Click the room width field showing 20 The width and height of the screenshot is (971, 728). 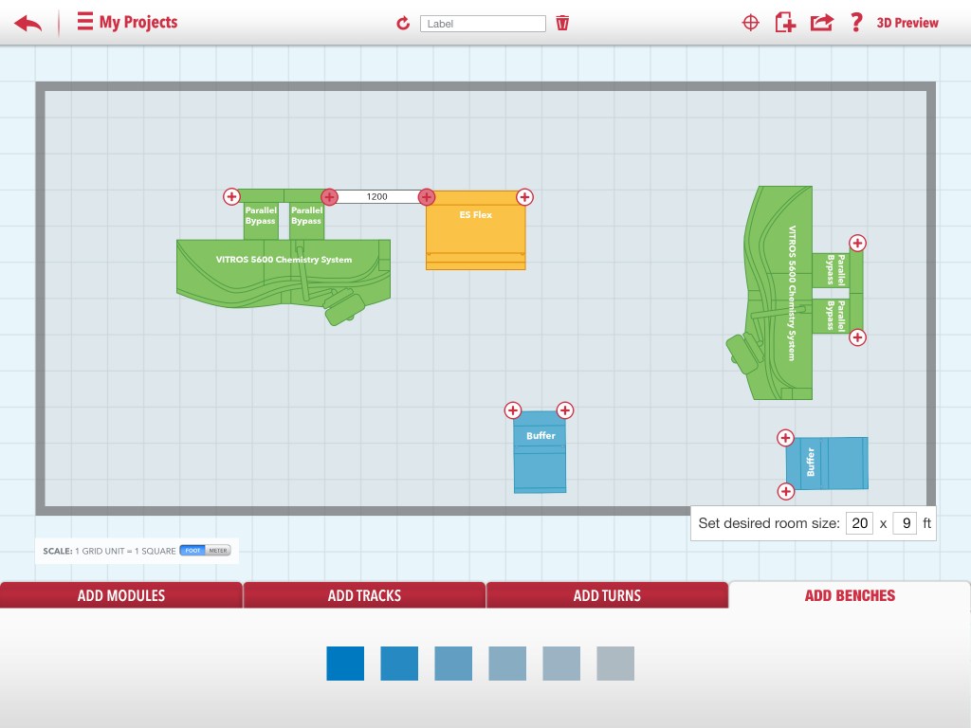(x=859, y=522)
